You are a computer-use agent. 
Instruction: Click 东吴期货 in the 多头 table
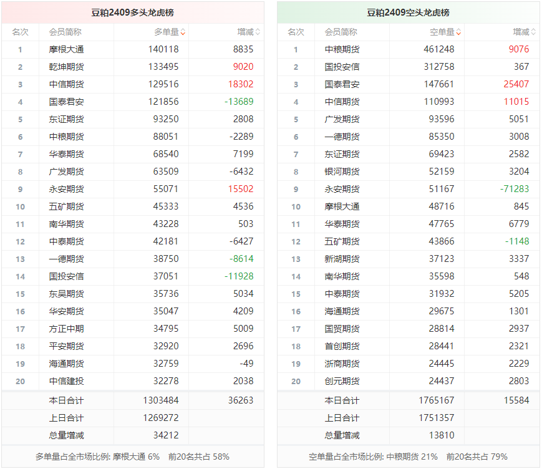coord(66,294)
